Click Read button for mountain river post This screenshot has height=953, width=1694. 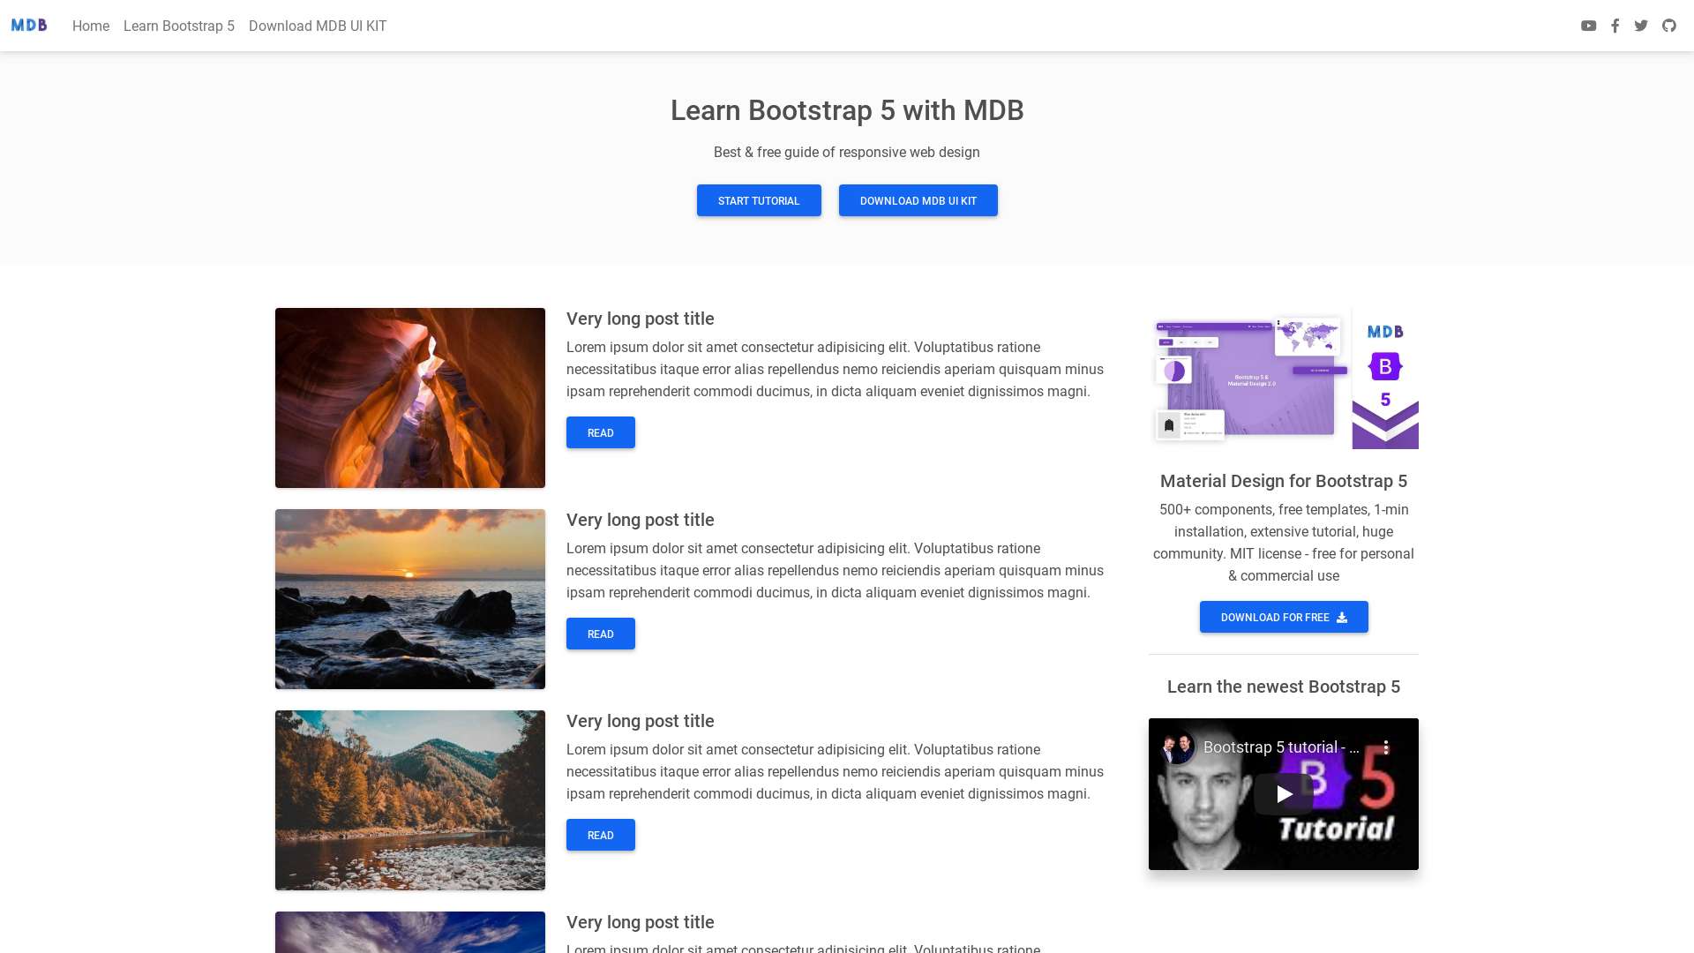601,835
